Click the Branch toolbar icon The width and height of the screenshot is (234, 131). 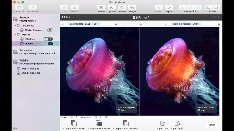75,7
